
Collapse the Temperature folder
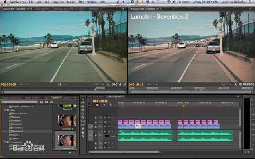5,142
